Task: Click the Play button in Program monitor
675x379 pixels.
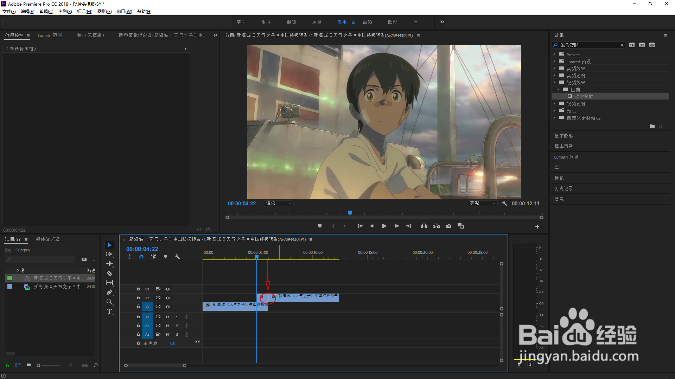Action: click(x=384, y=226)
